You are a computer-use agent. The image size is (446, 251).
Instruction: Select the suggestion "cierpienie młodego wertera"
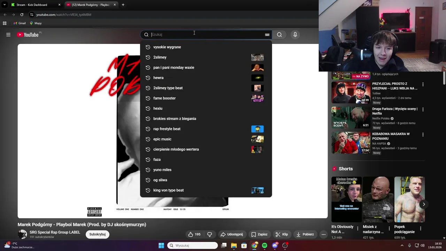(x=206, y=149)
